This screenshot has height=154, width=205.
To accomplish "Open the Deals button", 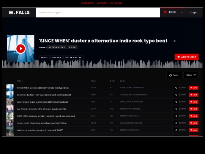I will click(x=174, y=75).
